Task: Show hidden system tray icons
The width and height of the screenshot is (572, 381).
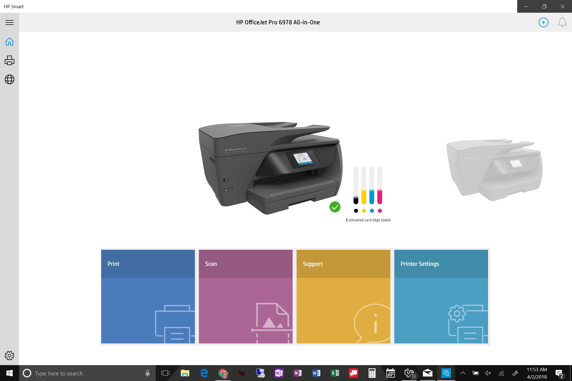Action: tap(463, 373)
